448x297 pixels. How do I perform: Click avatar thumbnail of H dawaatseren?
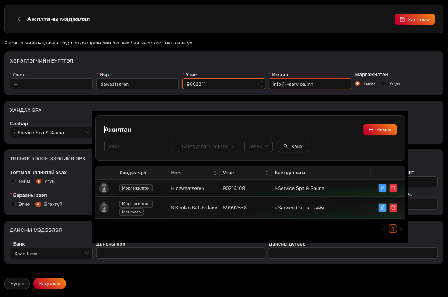click(x=104, y=188)
